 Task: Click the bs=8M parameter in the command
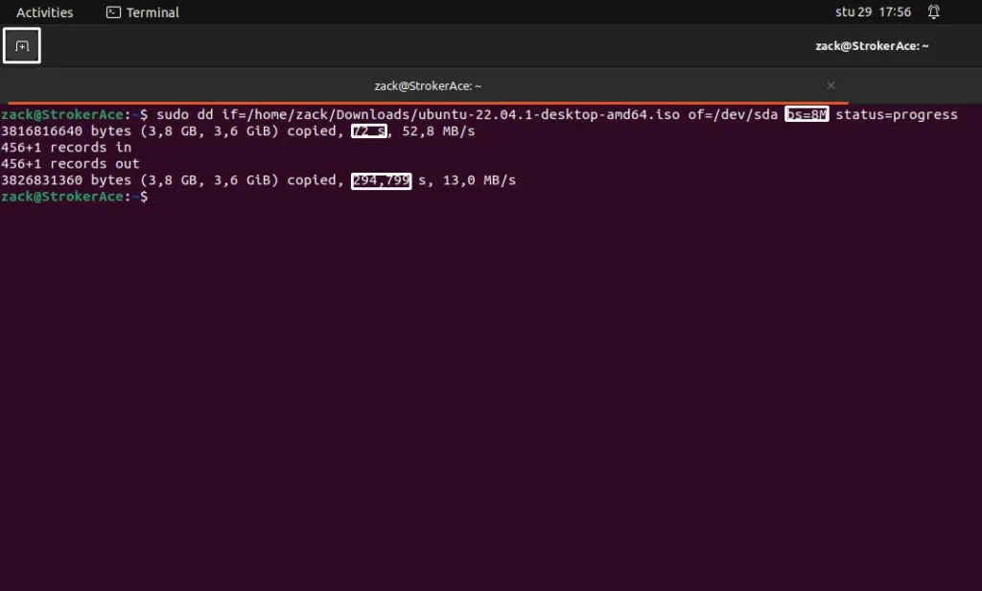[x=807, y=114]
